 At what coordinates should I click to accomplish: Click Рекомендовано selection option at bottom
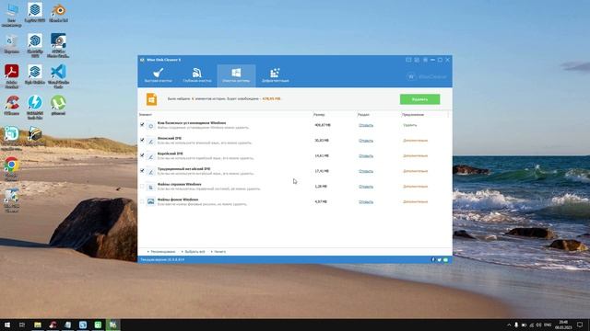click(x=163, y=252)
